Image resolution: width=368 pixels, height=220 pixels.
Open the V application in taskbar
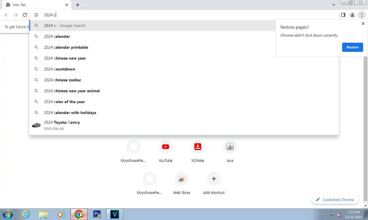tap(115, 214)
